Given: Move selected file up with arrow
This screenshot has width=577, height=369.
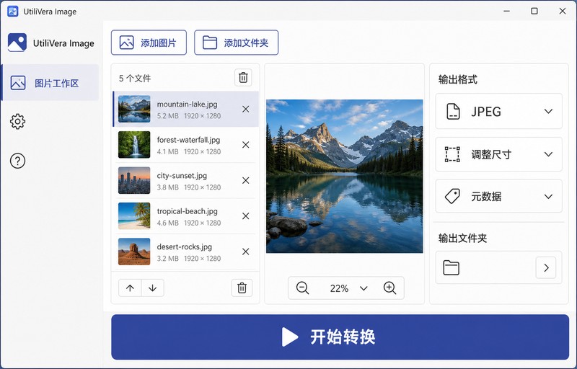Looking at the screenshot, I should click(130, 288).
